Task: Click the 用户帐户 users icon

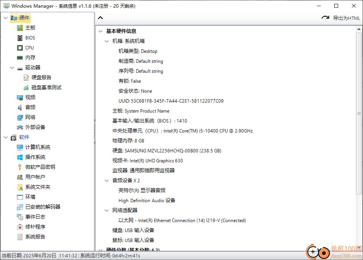Action: coord(20,177)
